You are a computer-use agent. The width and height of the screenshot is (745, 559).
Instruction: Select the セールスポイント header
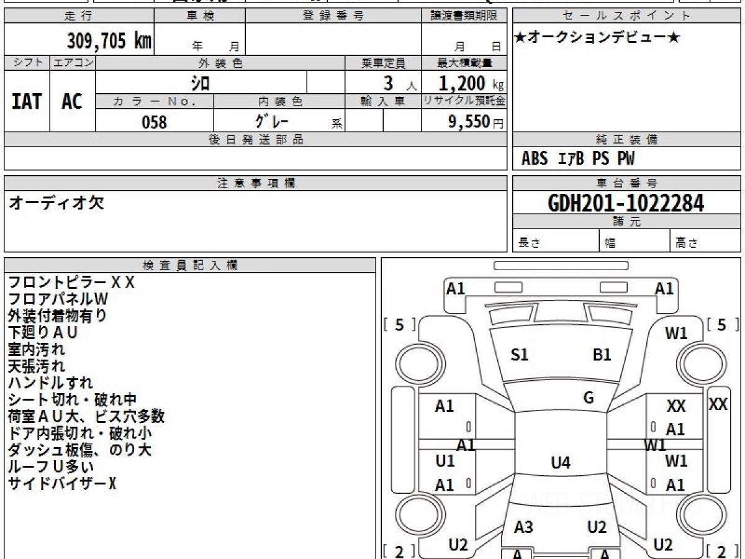[x=627, y=16]
